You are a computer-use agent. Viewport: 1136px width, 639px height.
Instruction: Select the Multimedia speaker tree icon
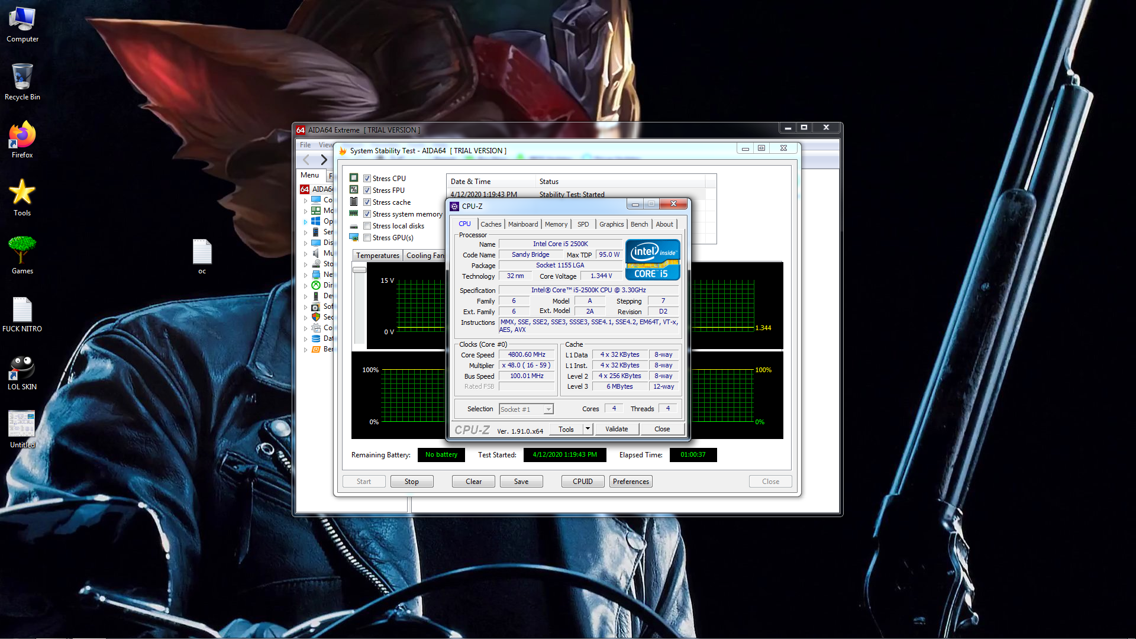316,253
